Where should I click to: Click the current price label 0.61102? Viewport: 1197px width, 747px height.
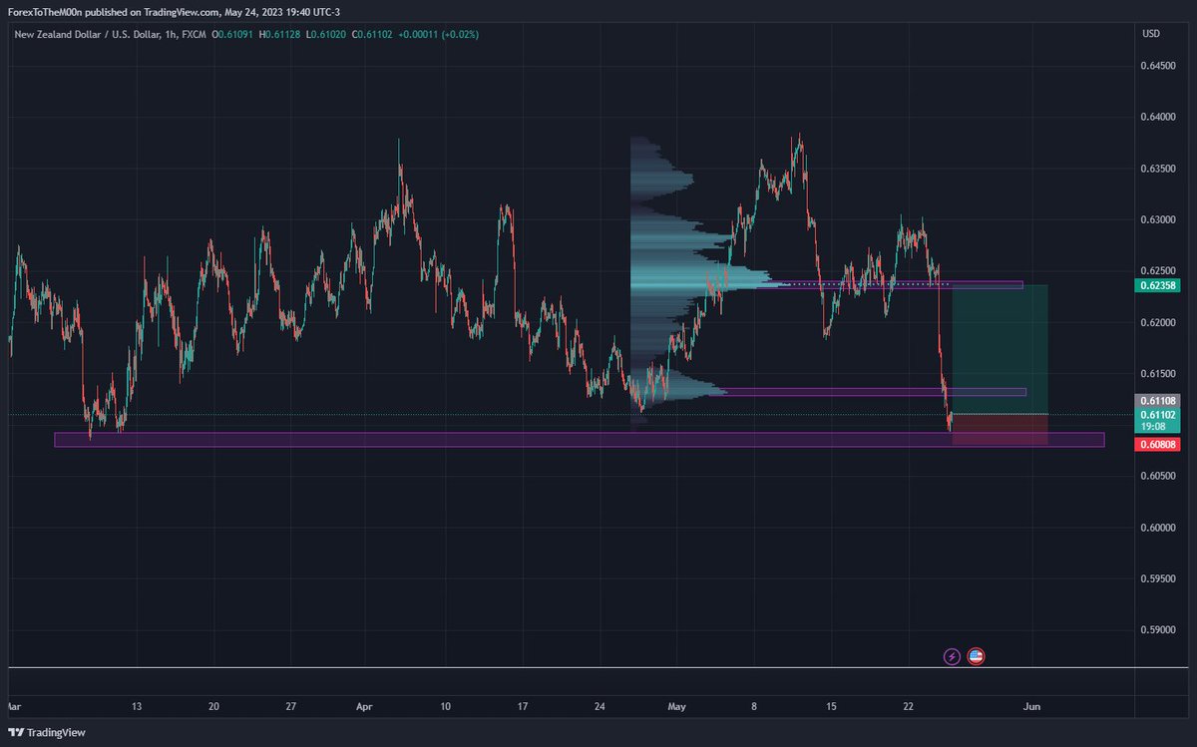[1156, 414]
